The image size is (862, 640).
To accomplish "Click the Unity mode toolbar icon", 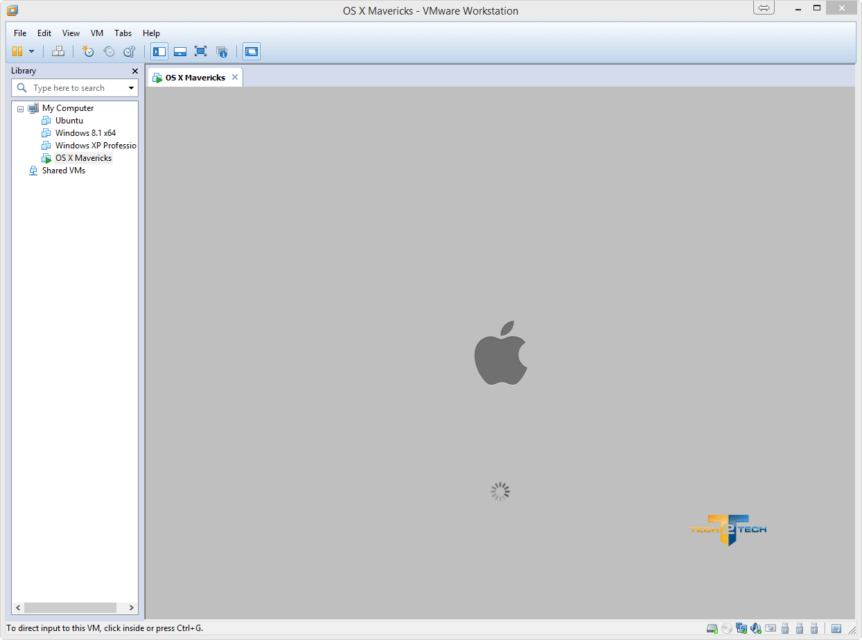I will coord(222,51).
